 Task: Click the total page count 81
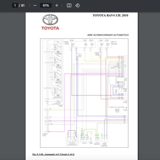pos(23,5)
